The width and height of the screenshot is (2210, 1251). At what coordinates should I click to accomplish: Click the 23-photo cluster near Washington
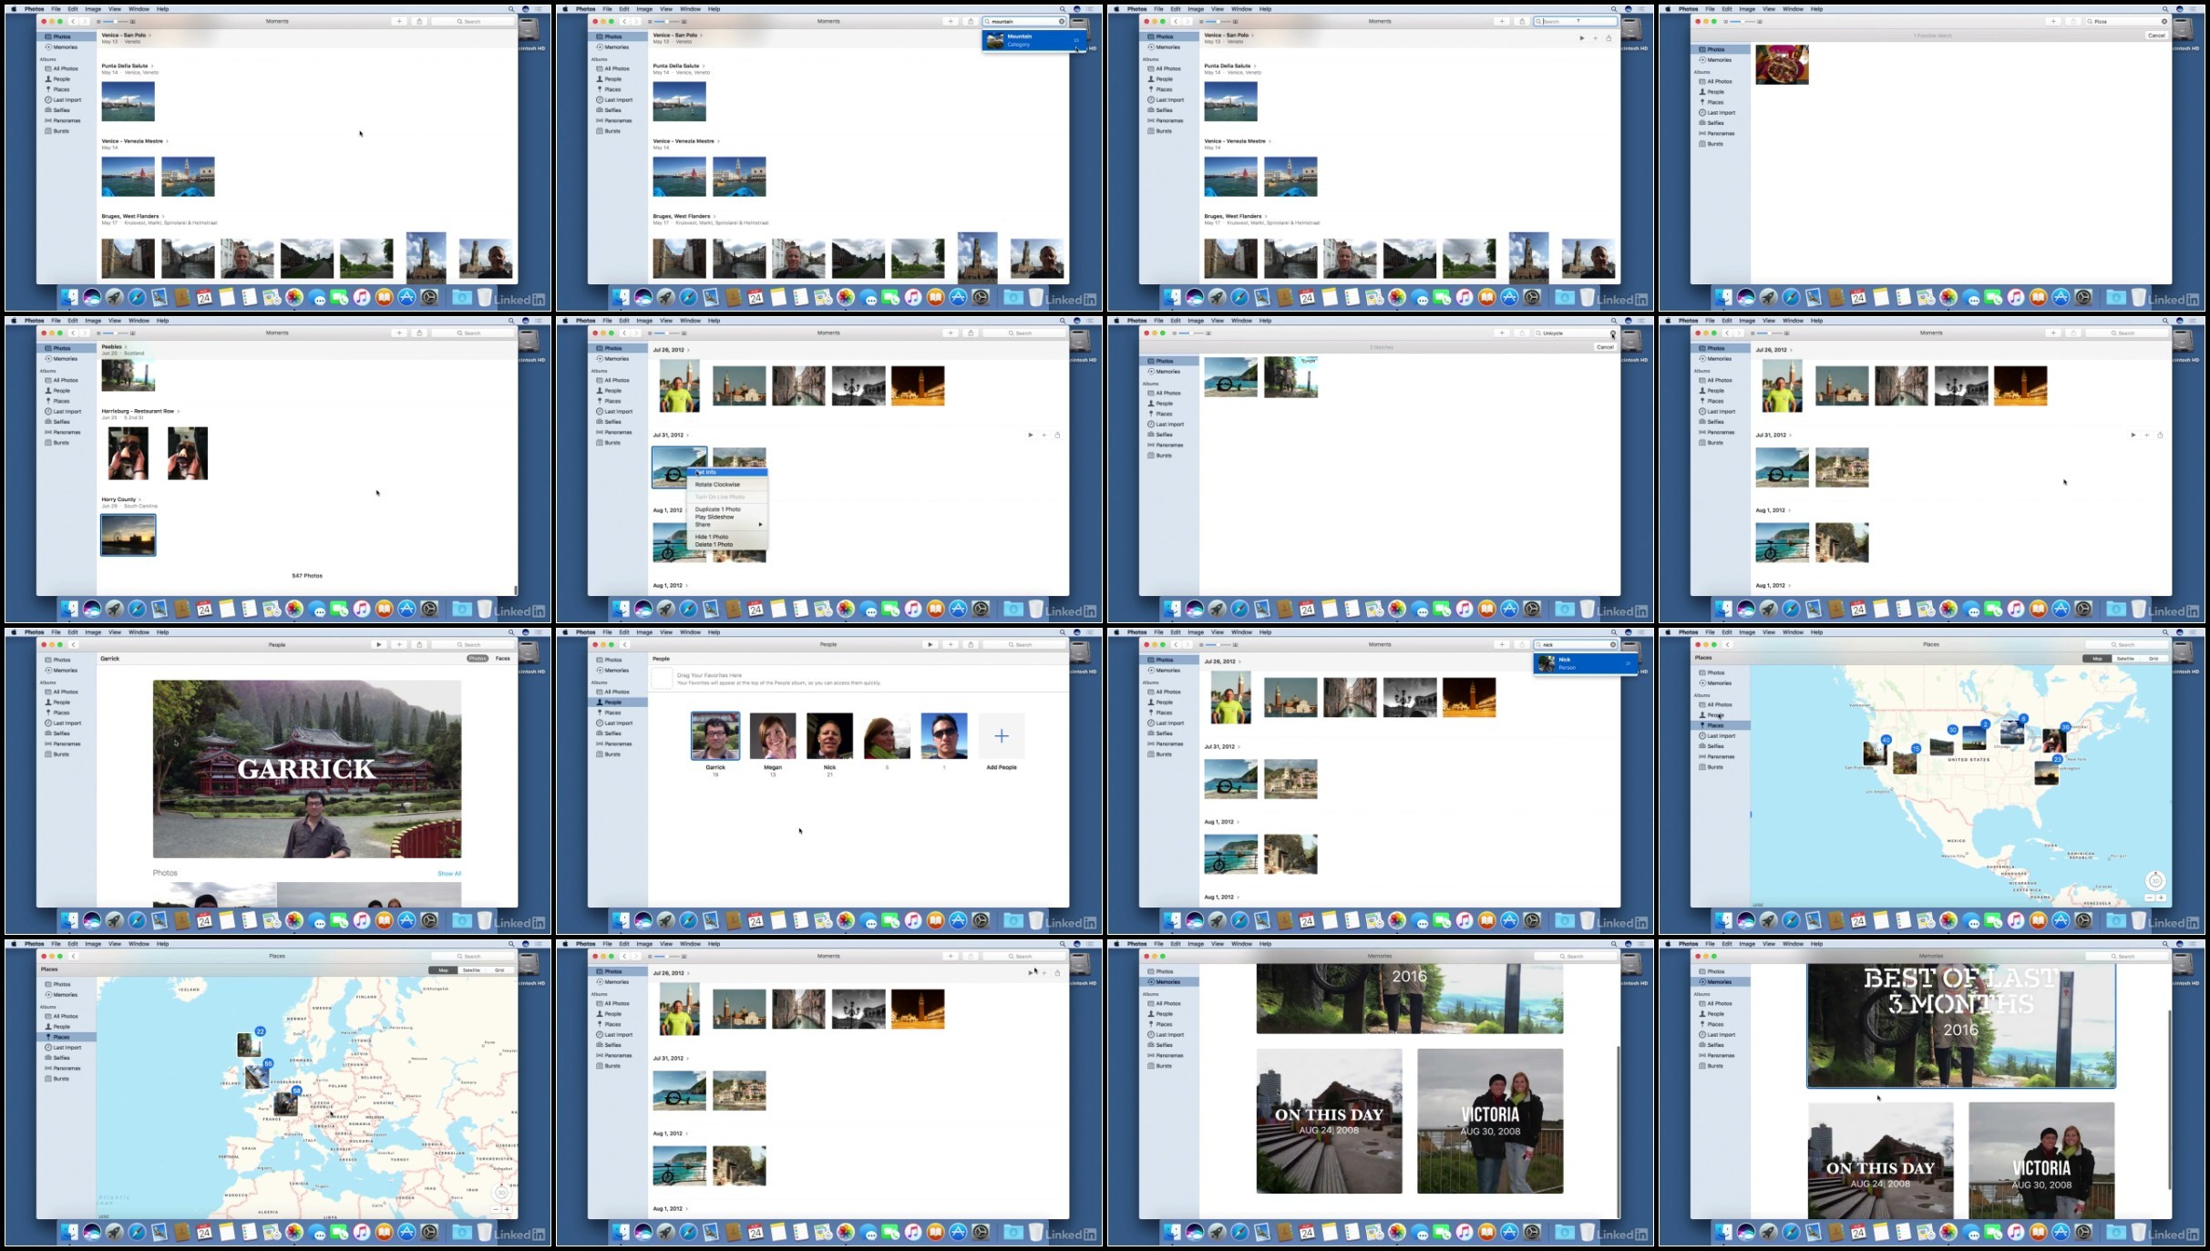click(2047, 771)
